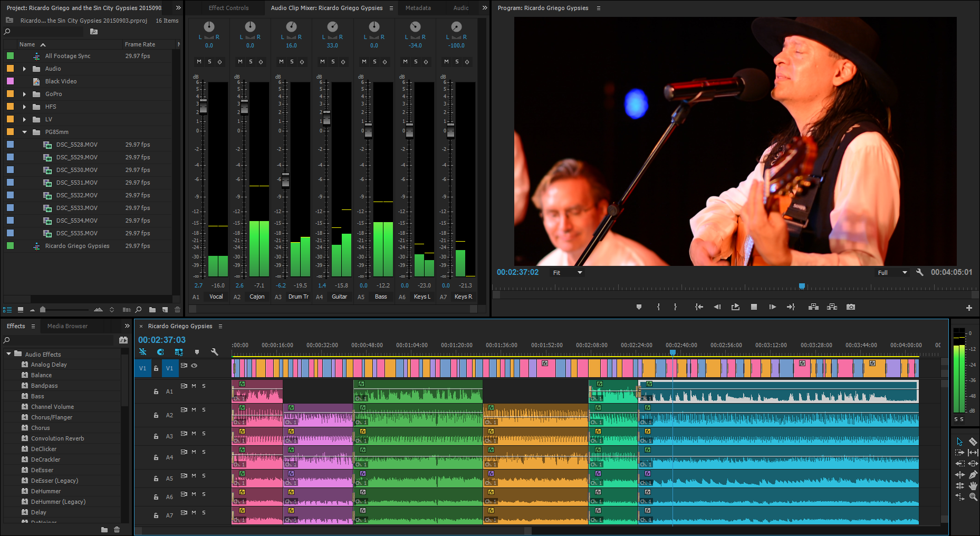Select the Razor tool
The height and width of the screenshot is (536, 980).
[x=973, y=442]
